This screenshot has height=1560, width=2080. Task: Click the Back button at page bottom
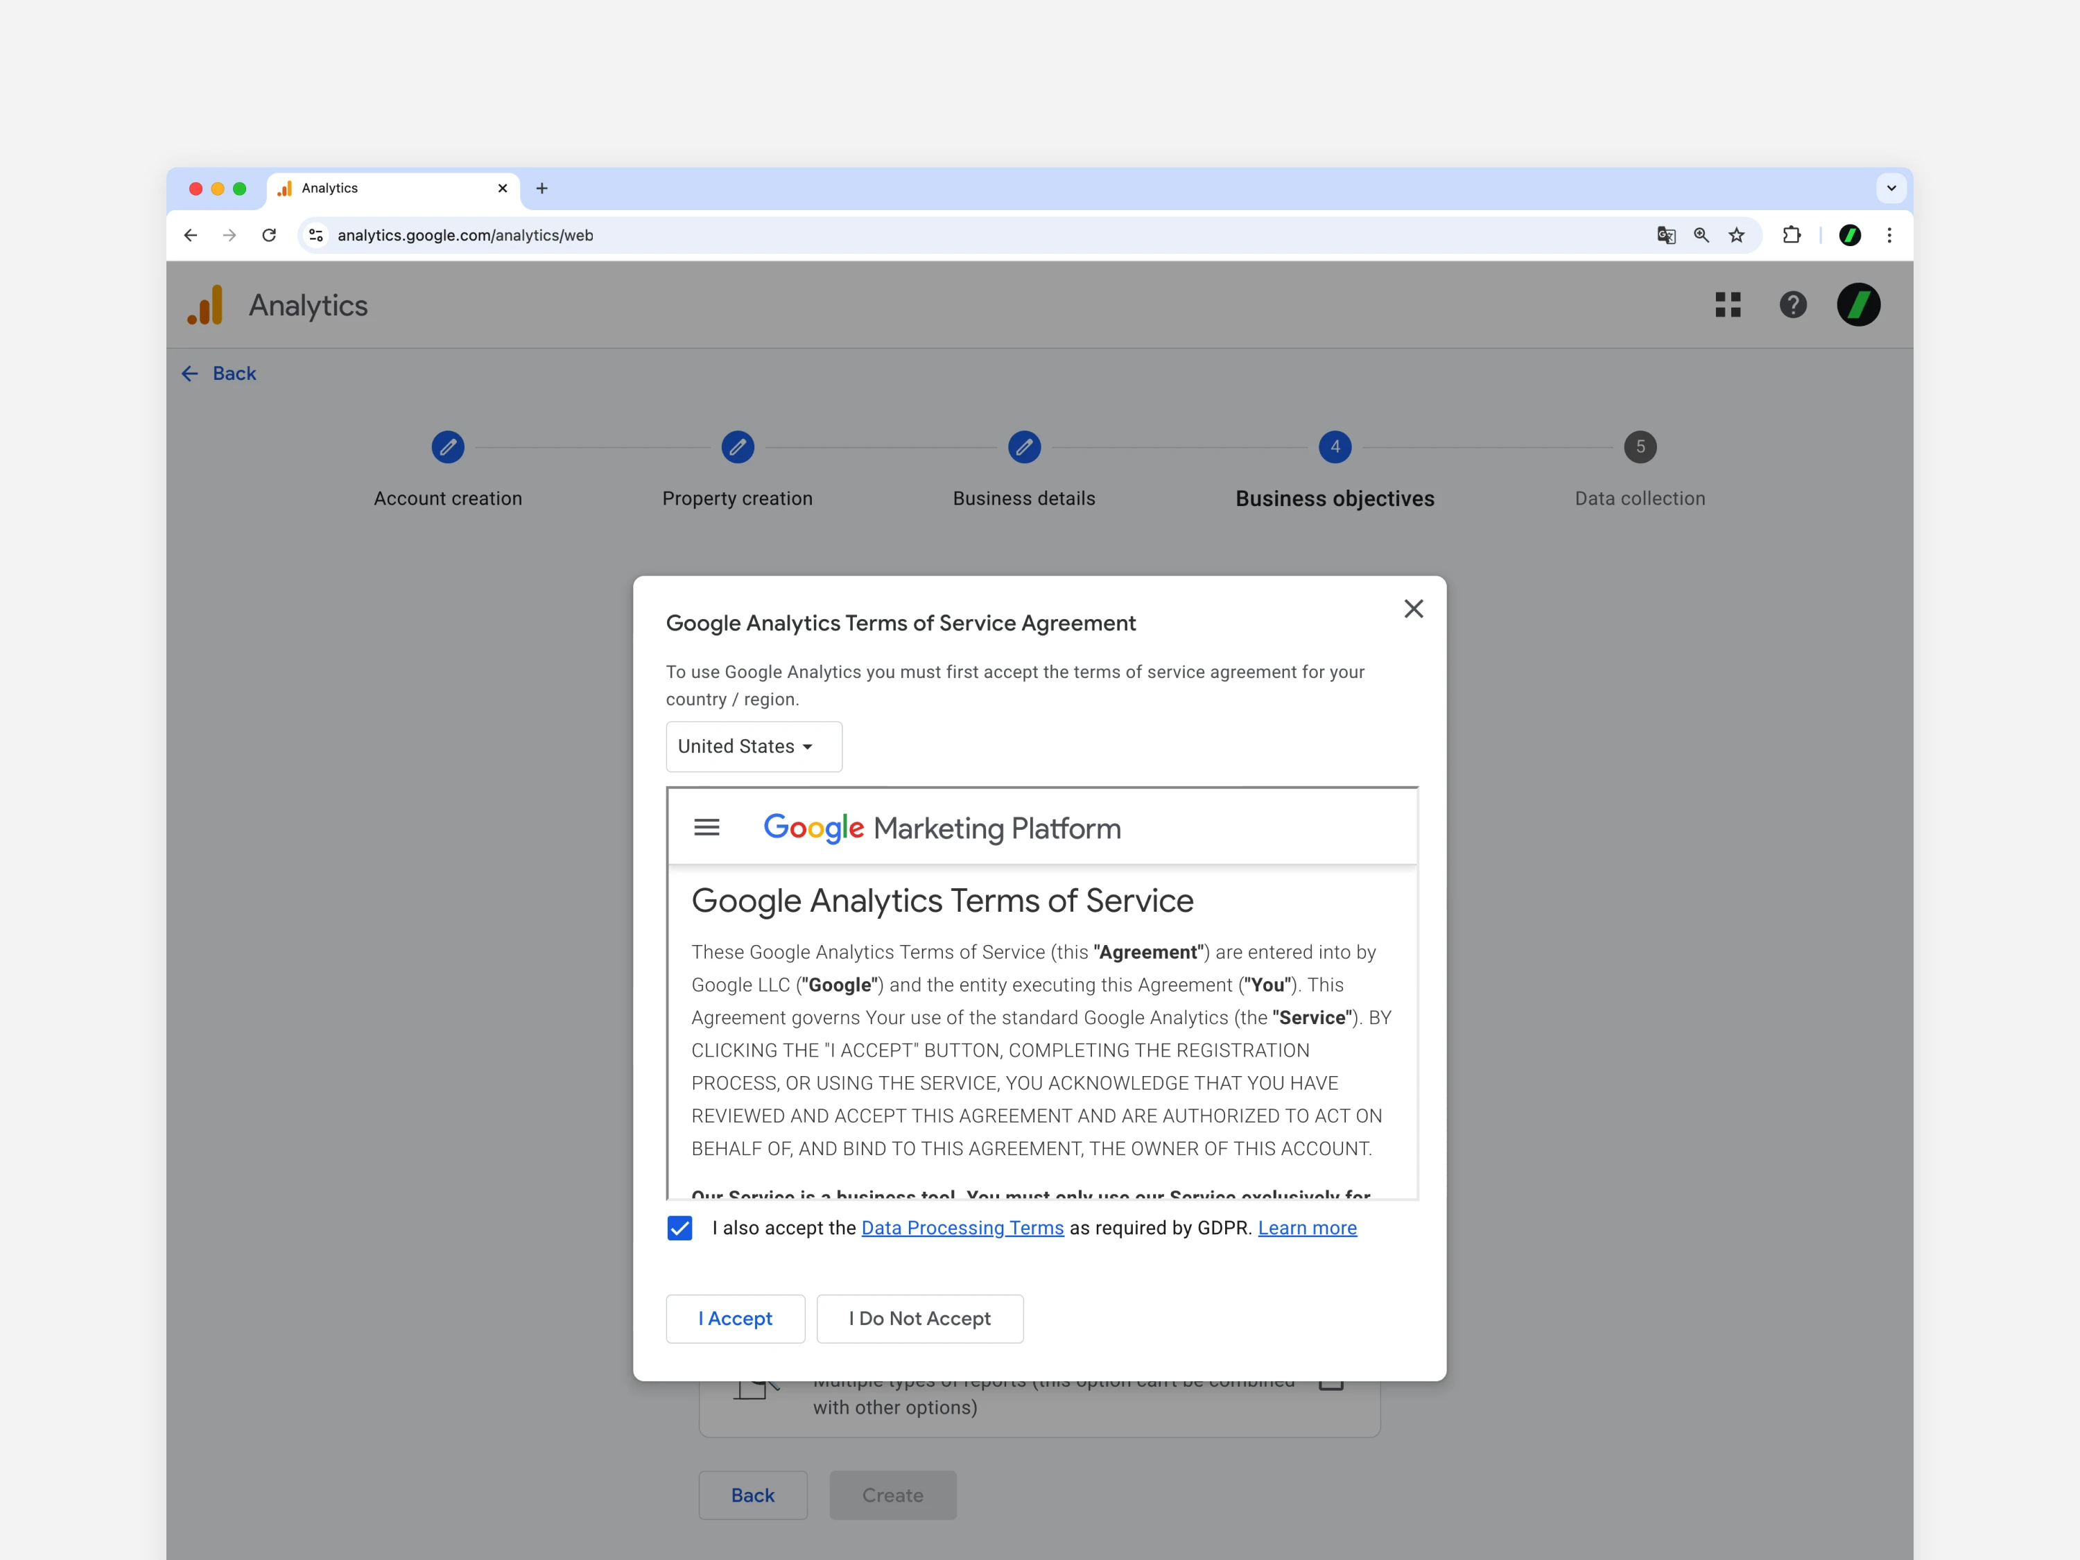(752, 1495)
